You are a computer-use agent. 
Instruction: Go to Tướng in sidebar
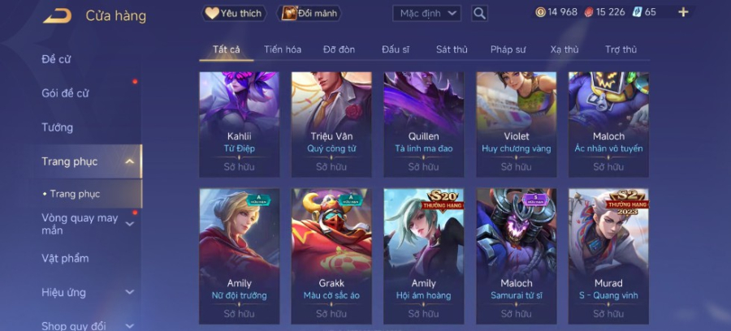(58, 127)
